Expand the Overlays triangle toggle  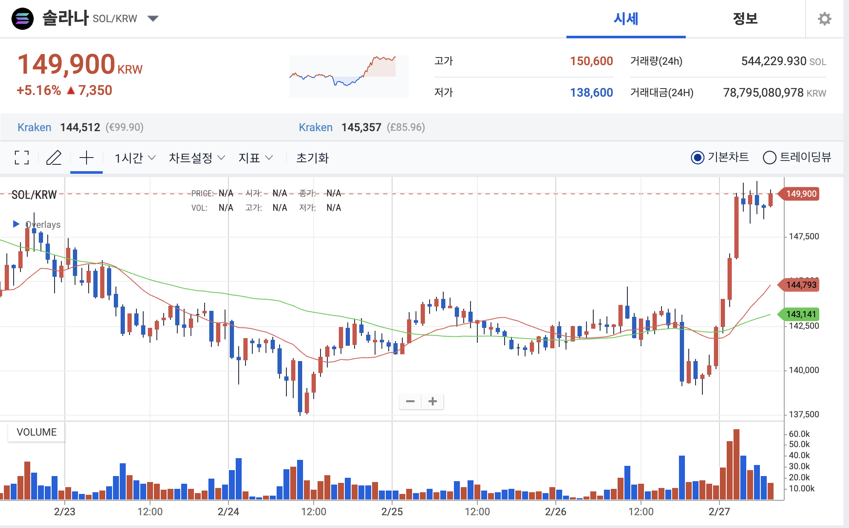tap(16, 224)
